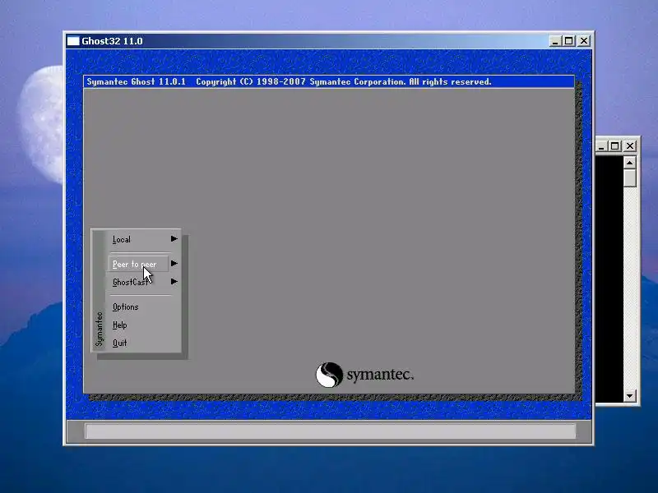Minimize the background console window

[x=601, y=146]
